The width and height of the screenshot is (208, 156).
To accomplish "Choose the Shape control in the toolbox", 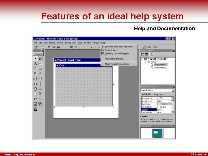I will (x=35, y=99).
